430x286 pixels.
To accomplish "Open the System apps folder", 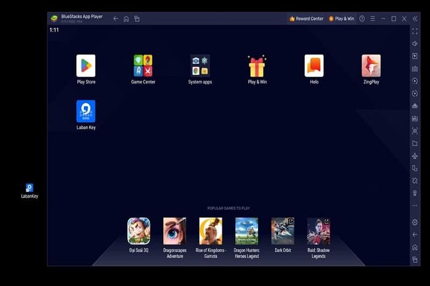I will 200,66.
